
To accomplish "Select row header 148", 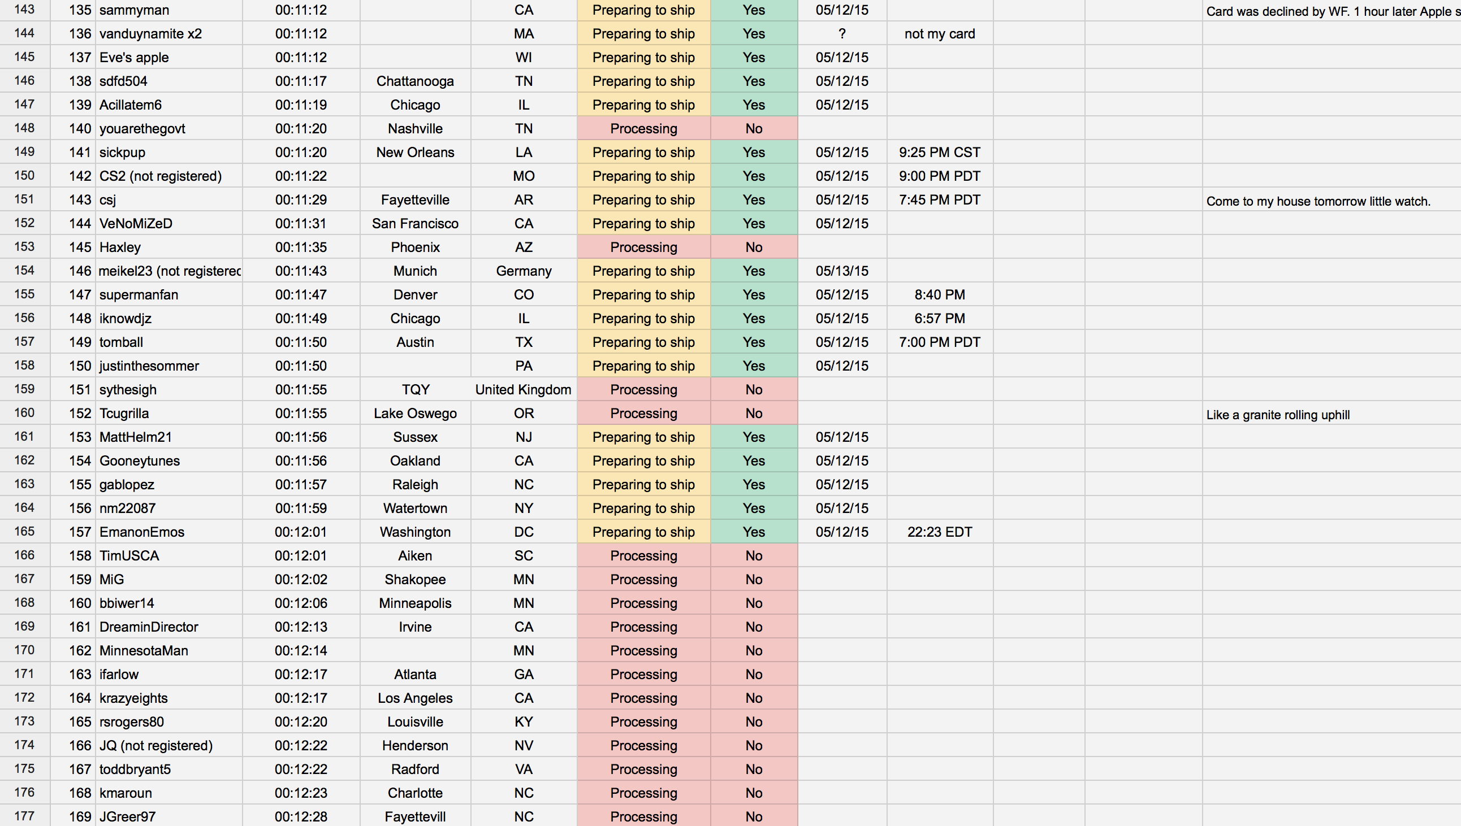I will [x=24, y=128].
